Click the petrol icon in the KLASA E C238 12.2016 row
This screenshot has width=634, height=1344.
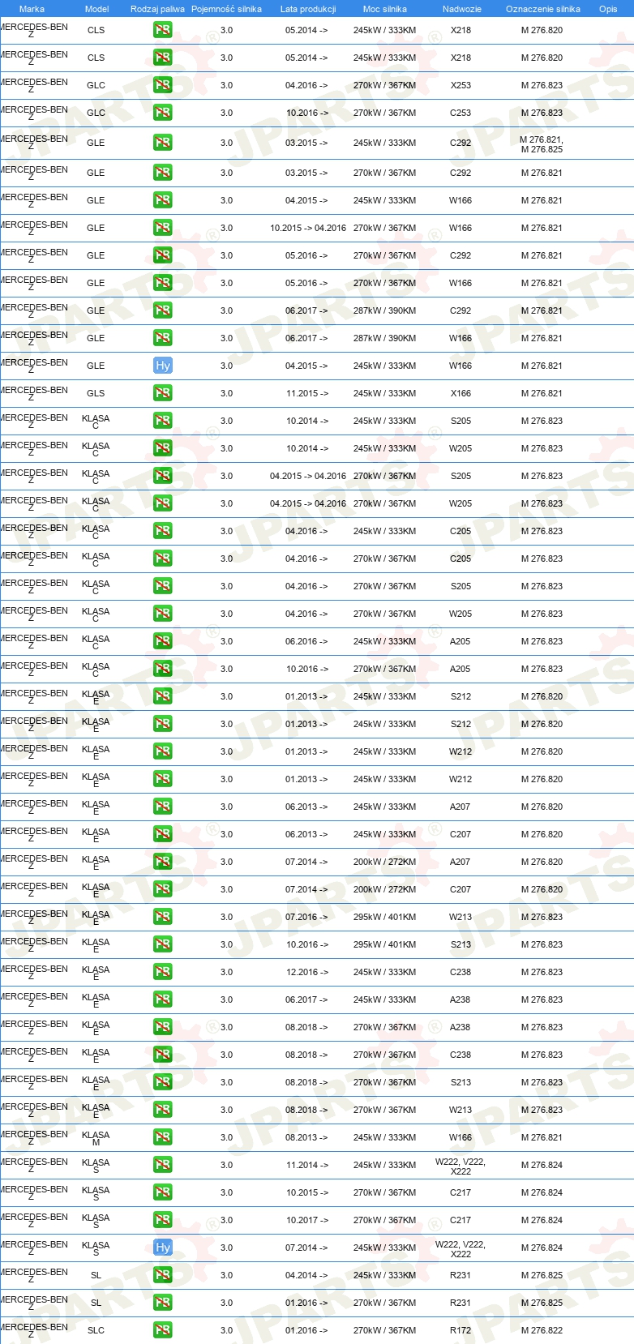point(163,972)
